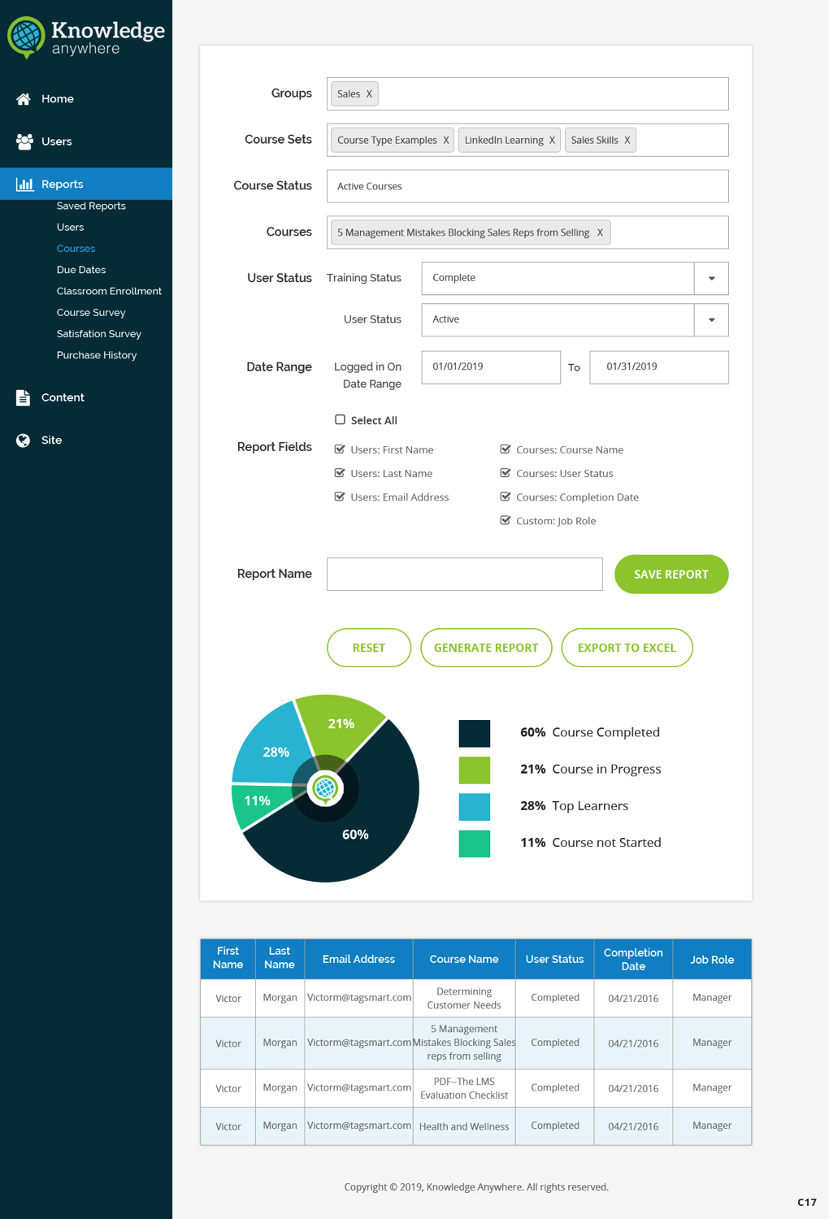Click the end date 01/31/2019 field
829x1219 pixels.
click(x=659, y=367)
